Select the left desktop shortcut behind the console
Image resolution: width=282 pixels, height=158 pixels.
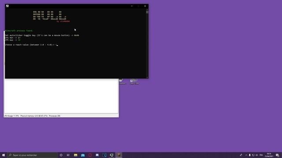tap(122, 82)
